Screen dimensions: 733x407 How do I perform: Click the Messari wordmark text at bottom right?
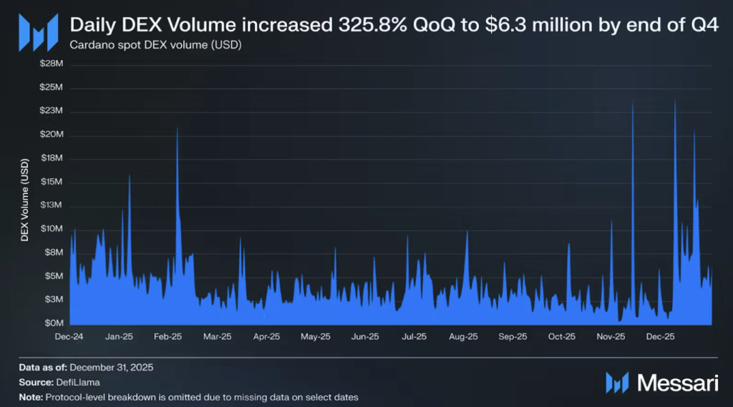[676, 383]
